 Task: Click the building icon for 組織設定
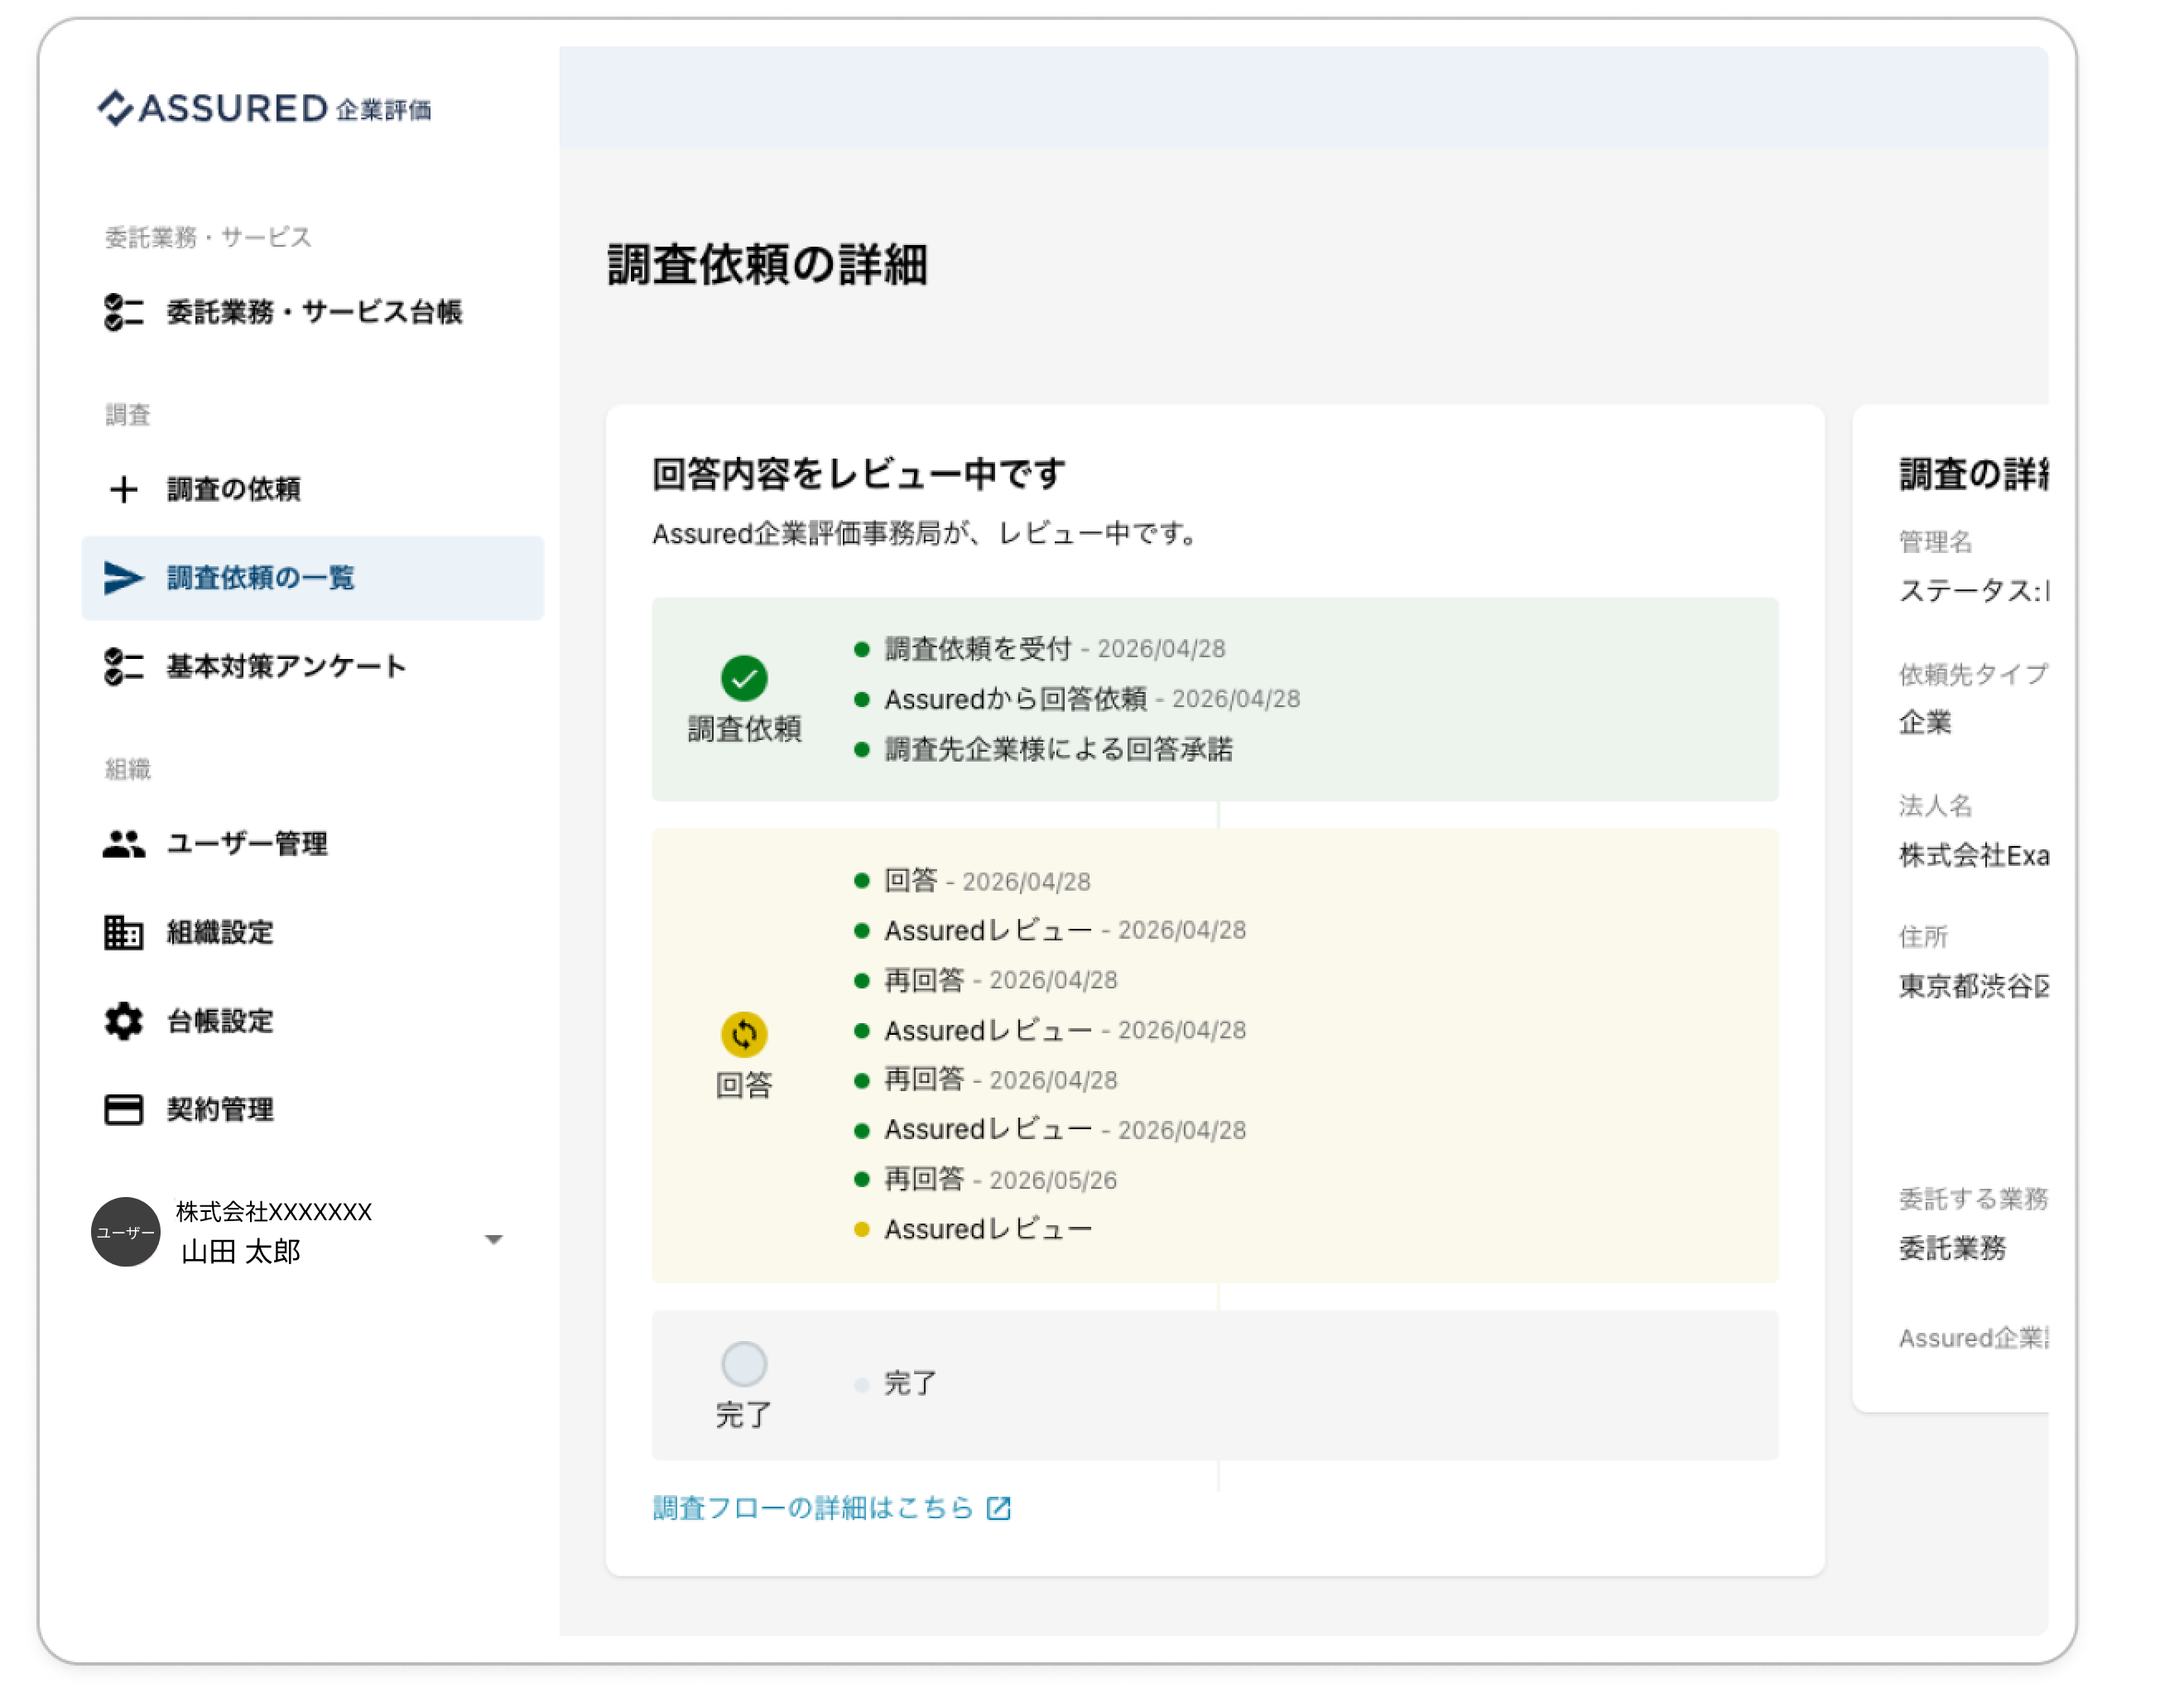point(124,933)
